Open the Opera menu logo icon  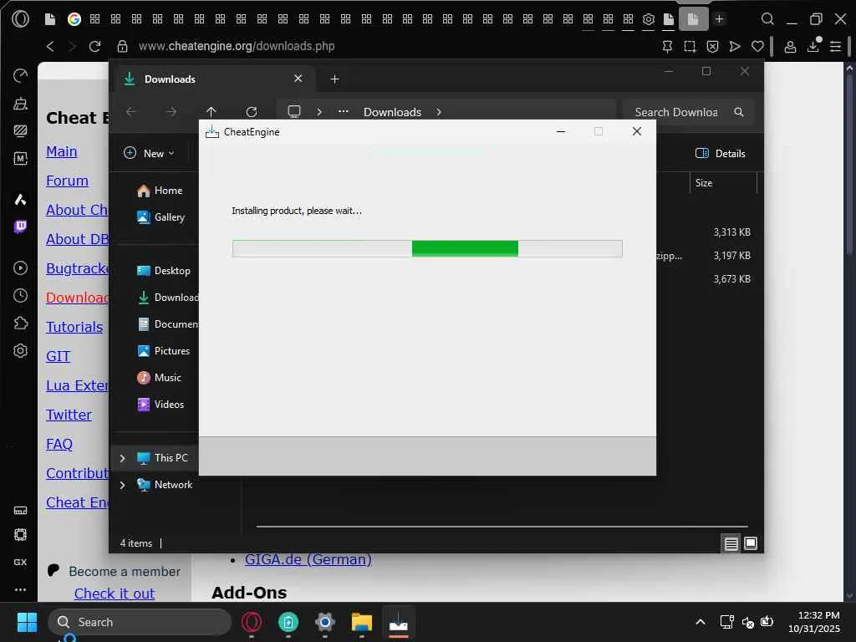tap(20, 19)
